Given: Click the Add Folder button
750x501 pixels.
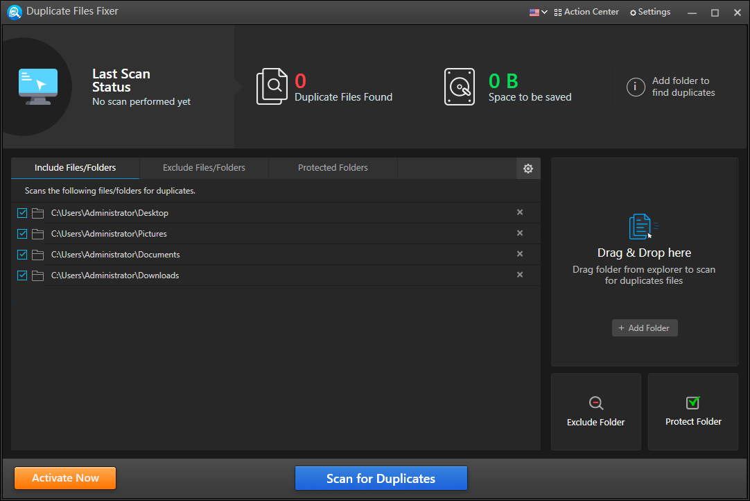Looking at the screenshot, I should [644, 328].
